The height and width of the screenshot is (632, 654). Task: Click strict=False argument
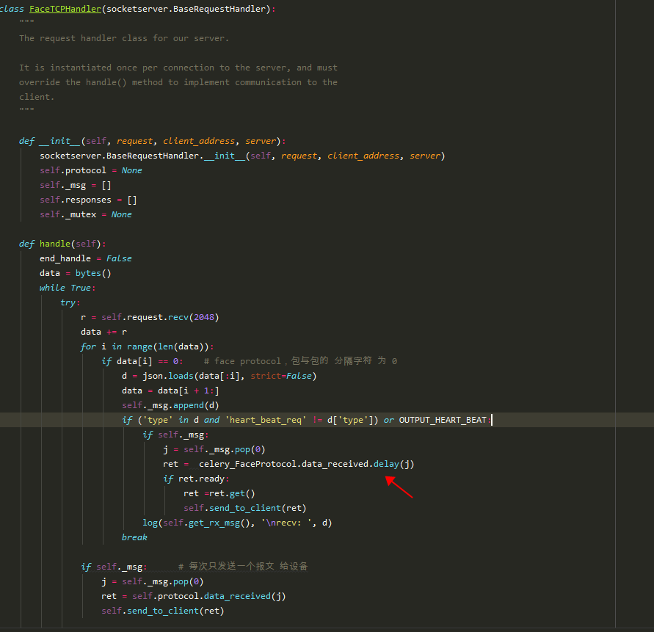pos(281,376)
